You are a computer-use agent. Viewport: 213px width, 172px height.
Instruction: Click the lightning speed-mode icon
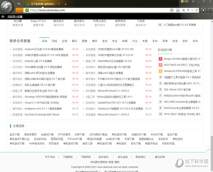click(x=188, y=10)
